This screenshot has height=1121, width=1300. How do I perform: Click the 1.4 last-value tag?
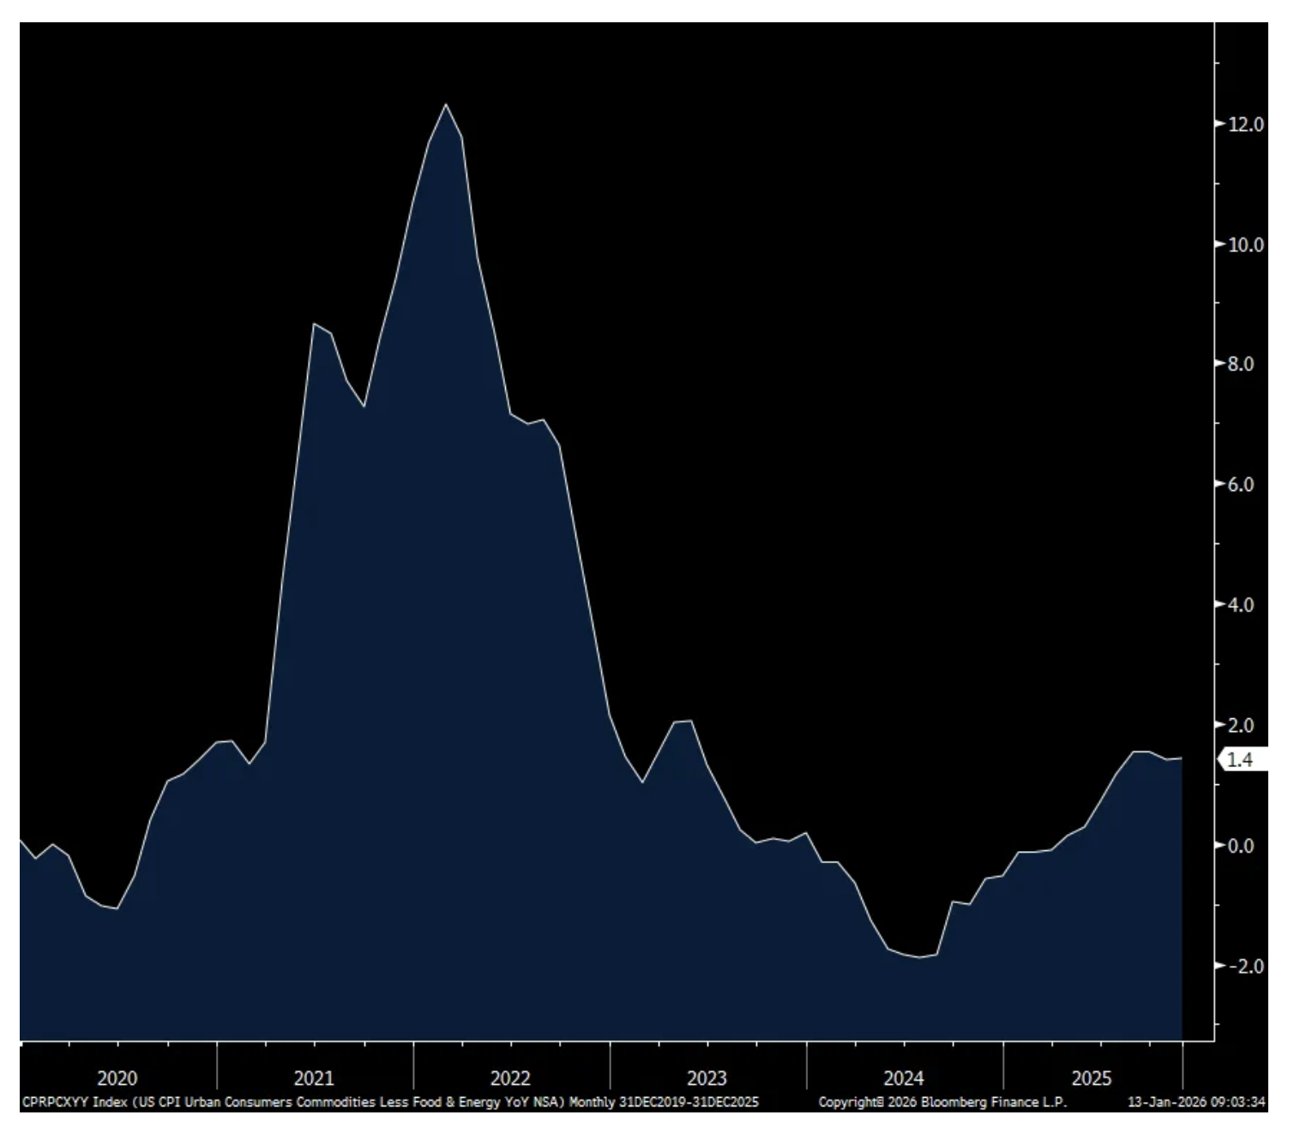(1241, 759)
